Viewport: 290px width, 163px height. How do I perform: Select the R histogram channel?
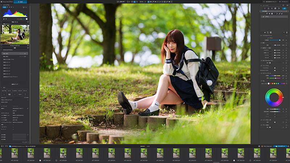tap(8, 7)
